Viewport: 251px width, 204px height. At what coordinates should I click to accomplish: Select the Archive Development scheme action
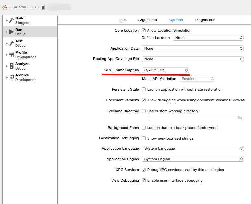(x=30, y=77)
